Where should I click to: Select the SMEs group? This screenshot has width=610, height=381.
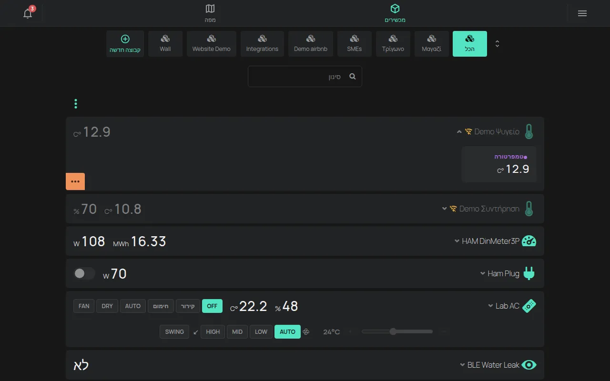(x=355, y=44)
